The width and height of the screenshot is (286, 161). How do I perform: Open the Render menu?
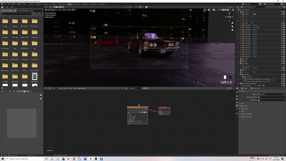coord(13,4)
